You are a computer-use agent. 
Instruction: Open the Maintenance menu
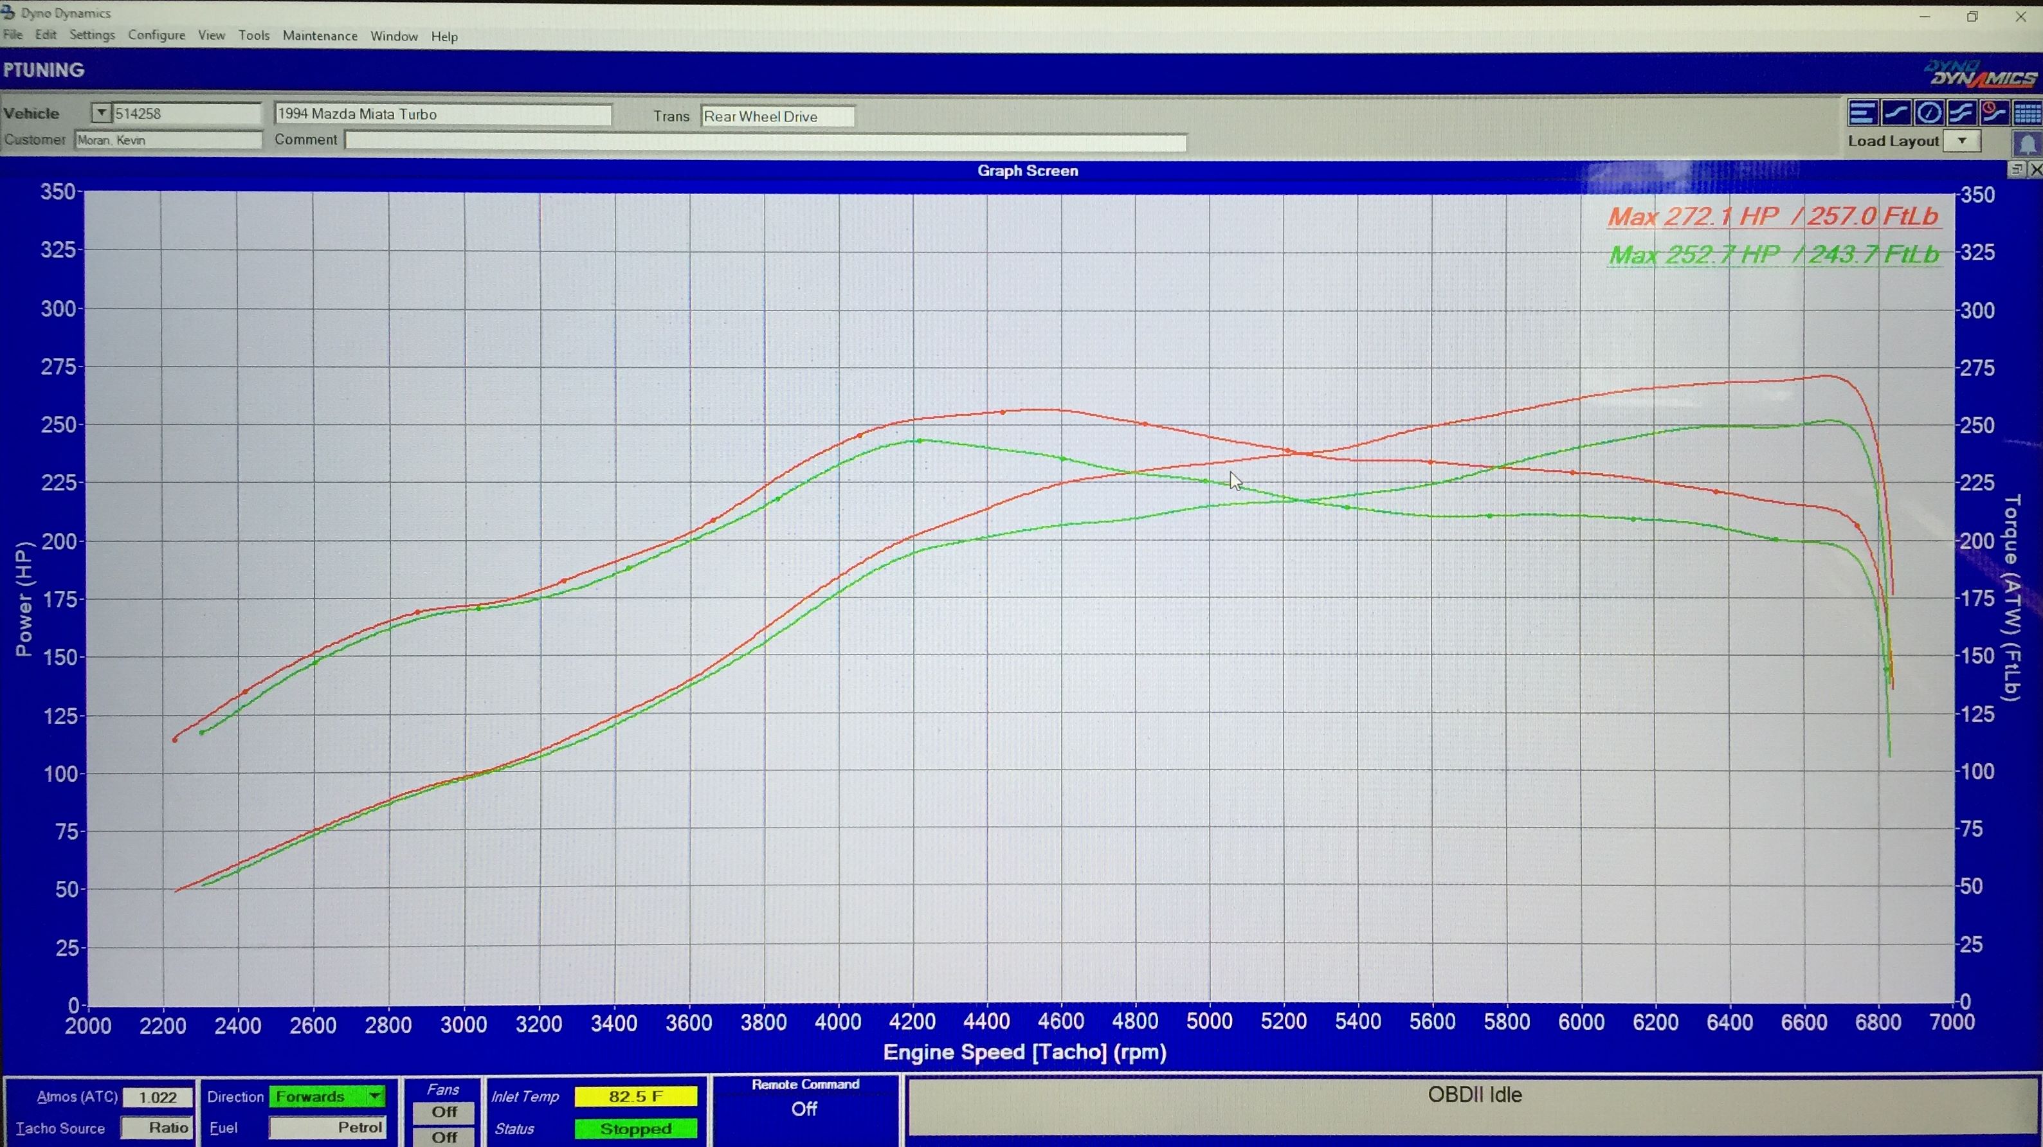pyautogui.click(x=320, y=35)
